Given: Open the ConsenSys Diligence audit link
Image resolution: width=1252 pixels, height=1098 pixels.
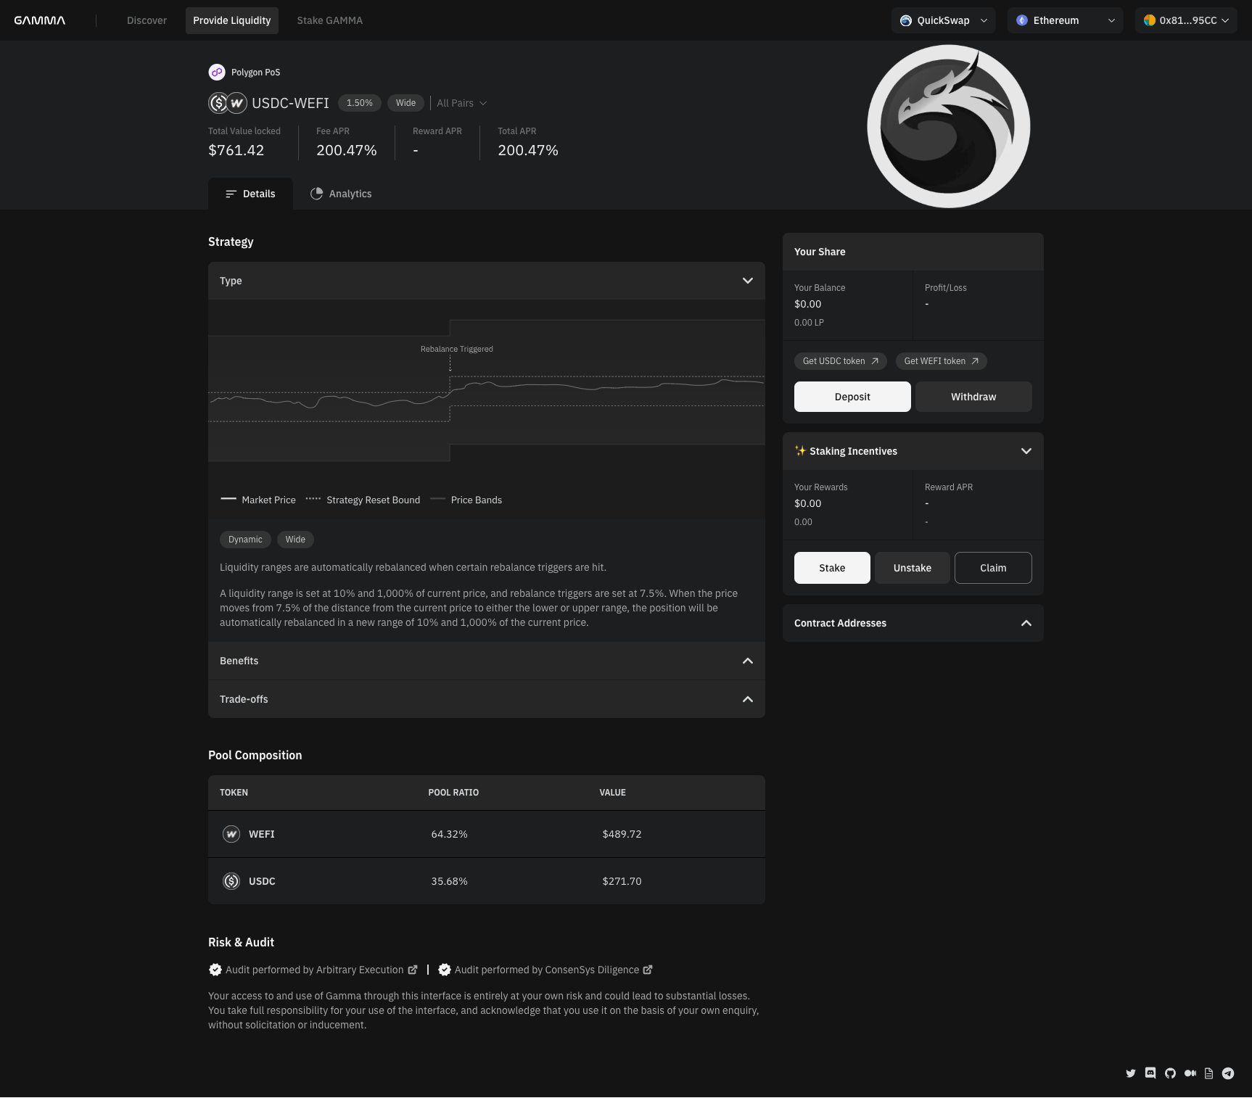Looking at the screenshot, I should point(553,970).
